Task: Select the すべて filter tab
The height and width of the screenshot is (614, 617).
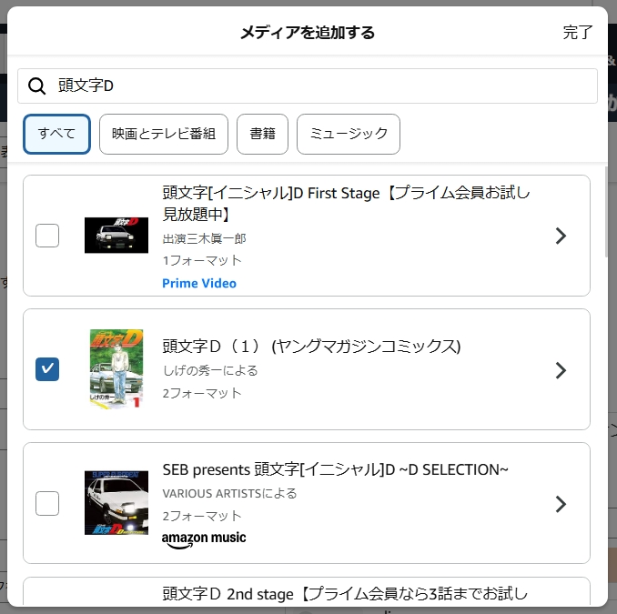Action: click(56, 134)
